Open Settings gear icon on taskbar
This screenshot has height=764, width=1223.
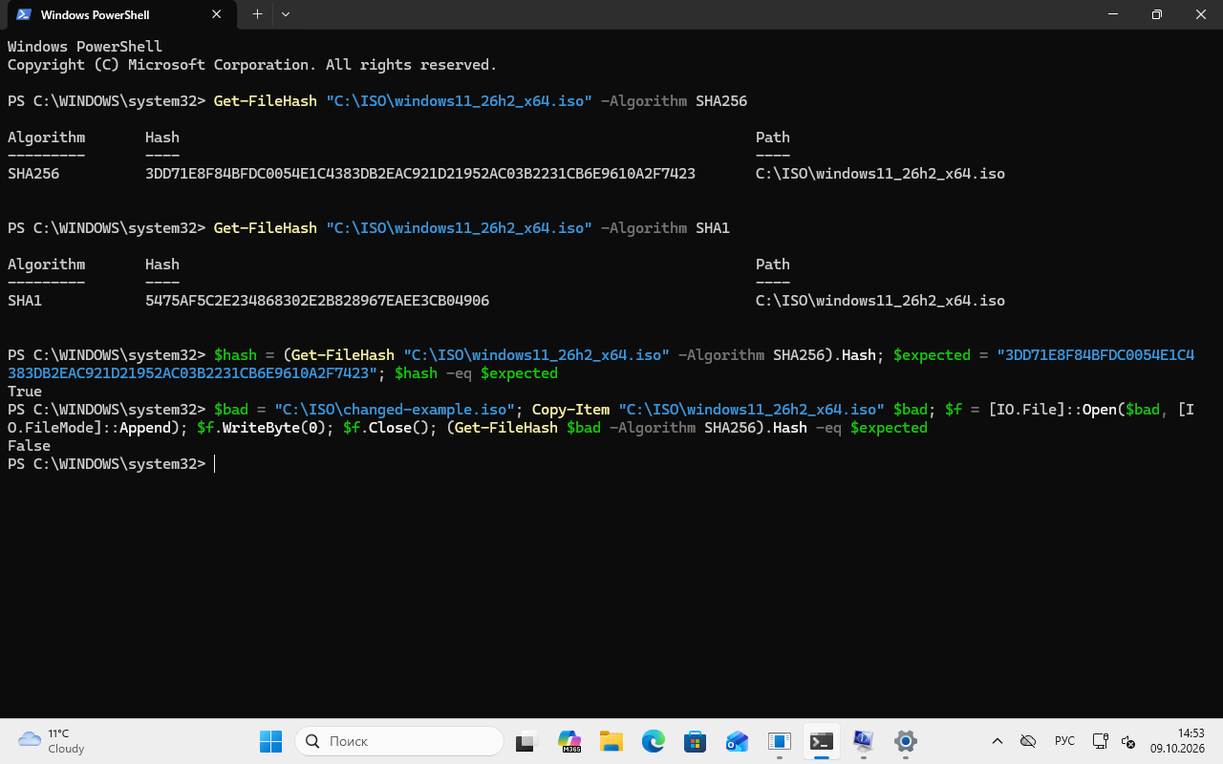click(906, 741)
